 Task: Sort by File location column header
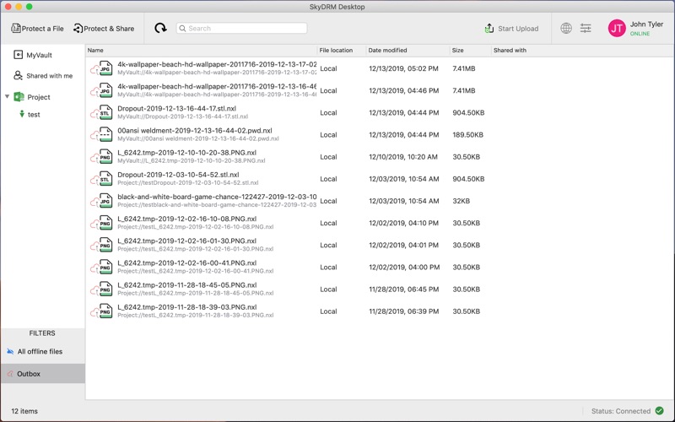pos(336,51)
